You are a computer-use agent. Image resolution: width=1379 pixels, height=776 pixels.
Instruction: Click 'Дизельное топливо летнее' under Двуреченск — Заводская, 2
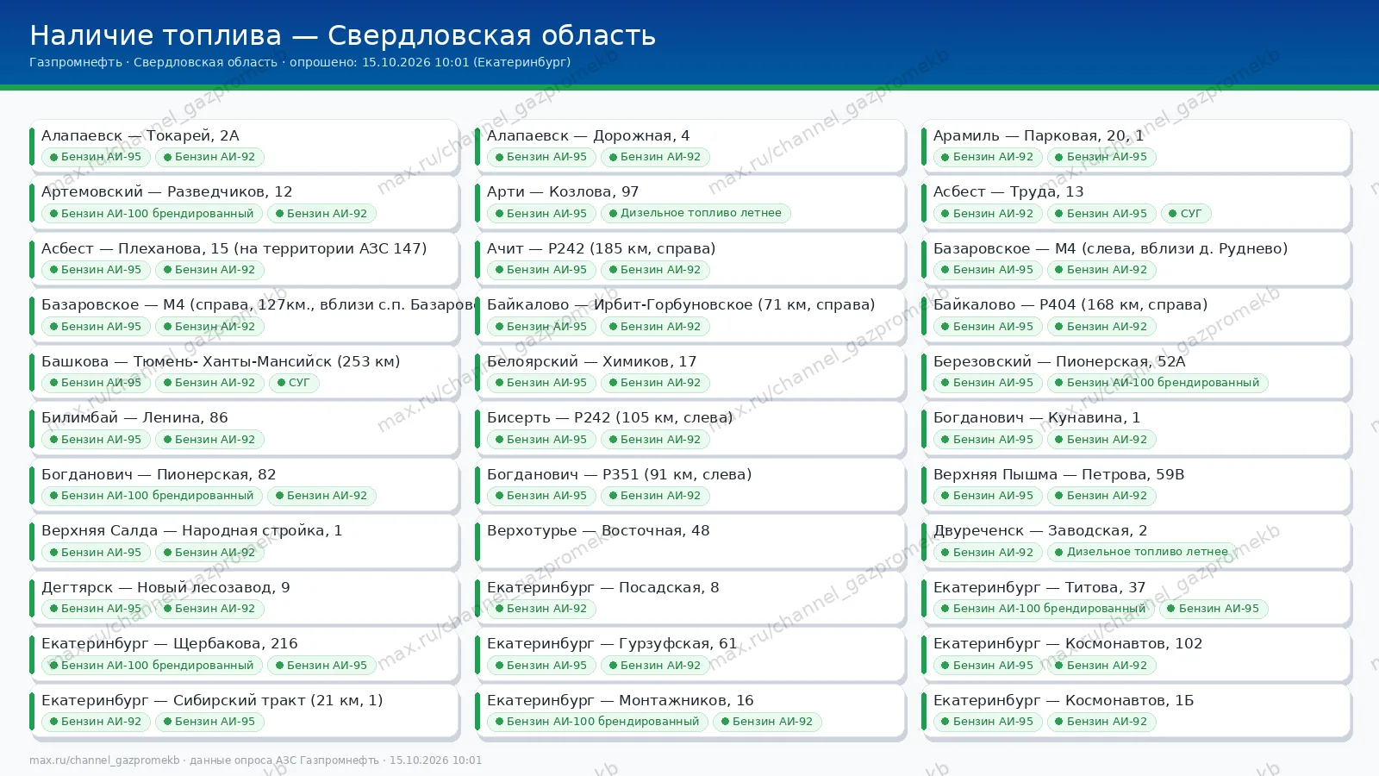pyautogui.click(x=1142, y=553)
